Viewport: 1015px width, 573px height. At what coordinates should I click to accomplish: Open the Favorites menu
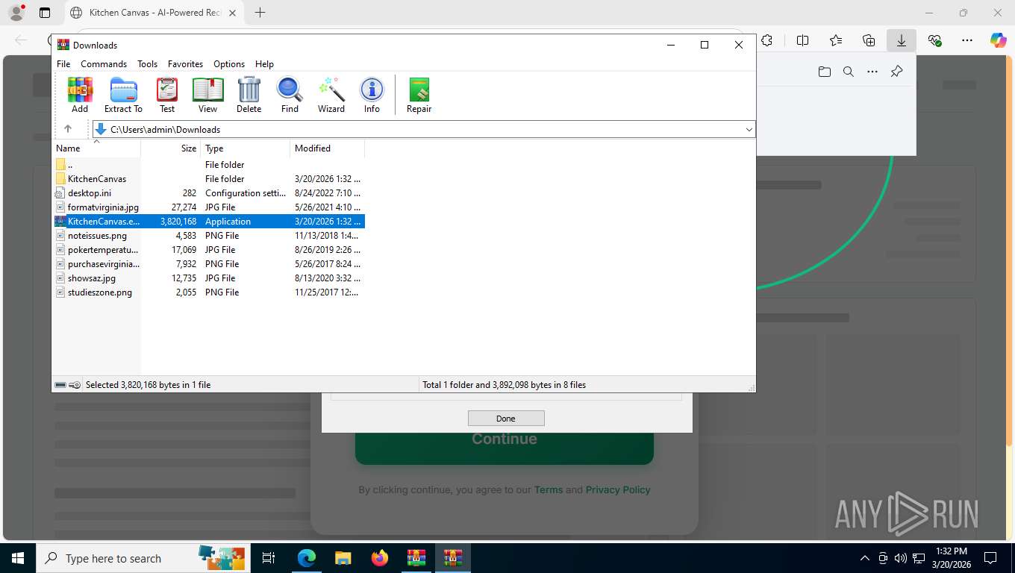point(185,64)
